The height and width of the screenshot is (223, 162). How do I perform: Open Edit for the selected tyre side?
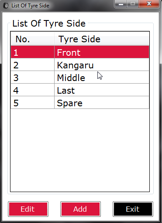point(28,209)
